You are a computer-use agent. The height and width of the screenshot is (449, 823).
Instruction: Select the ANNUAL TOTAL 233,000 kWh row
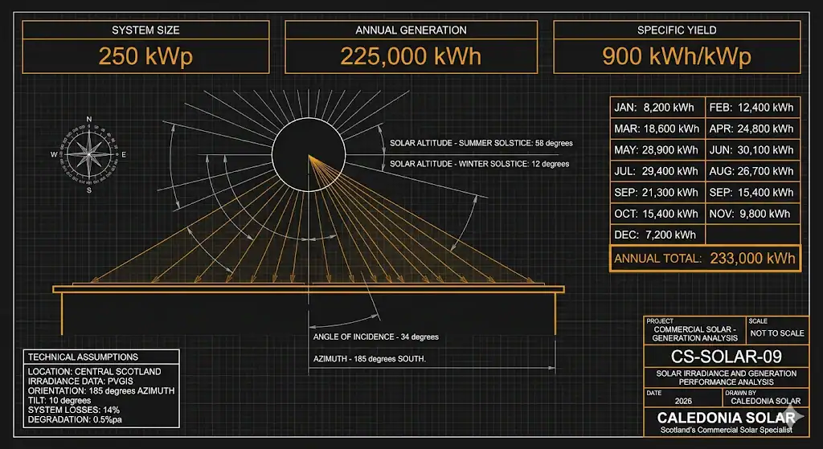pyautogui.click(x=705, y=258)
